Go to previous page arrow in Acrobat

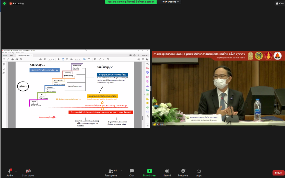40,59
